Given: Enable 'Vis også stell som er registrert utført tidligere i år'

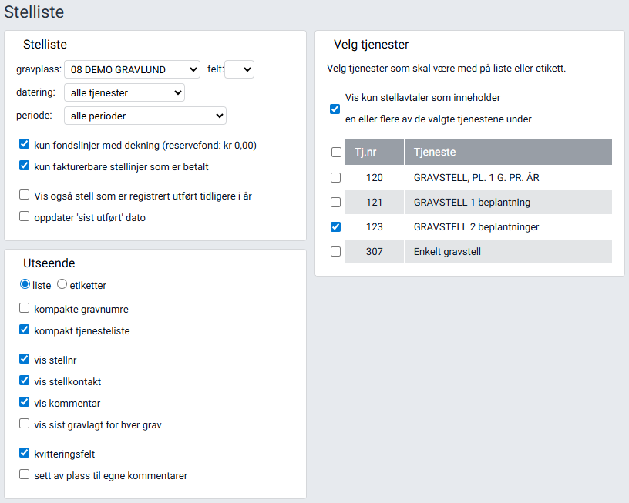Looking at the screenshot, I should [x=23, y=195].
